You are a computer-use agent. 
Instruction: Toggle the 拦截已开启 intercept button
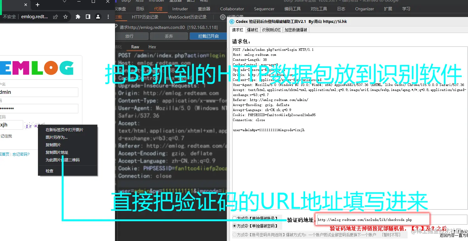click(208, 36)
